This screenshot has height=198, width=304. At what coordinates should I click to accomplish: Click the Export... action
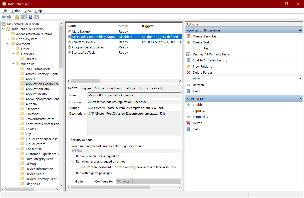[x=199, y=111]
